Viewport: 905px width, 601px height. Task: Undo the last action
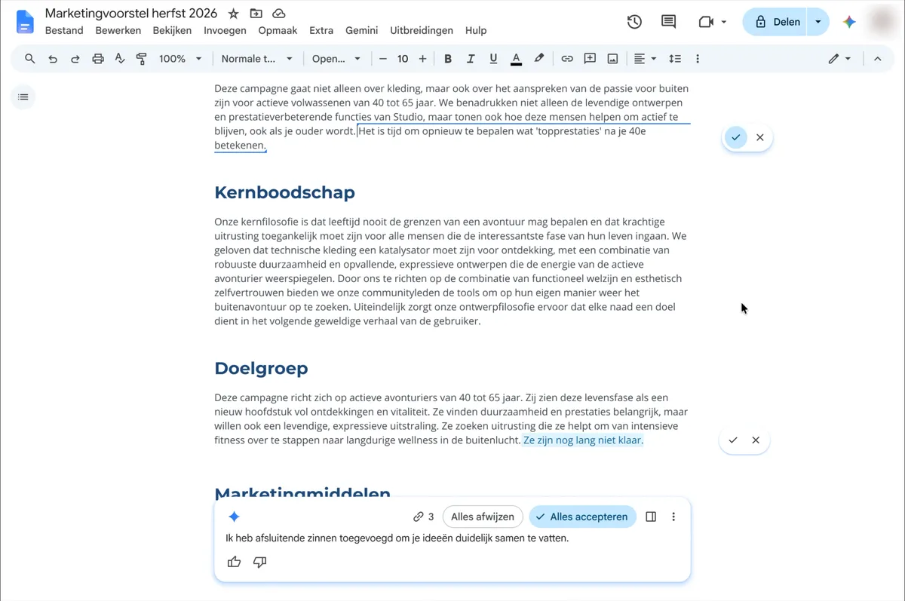(x=53, y=59)
